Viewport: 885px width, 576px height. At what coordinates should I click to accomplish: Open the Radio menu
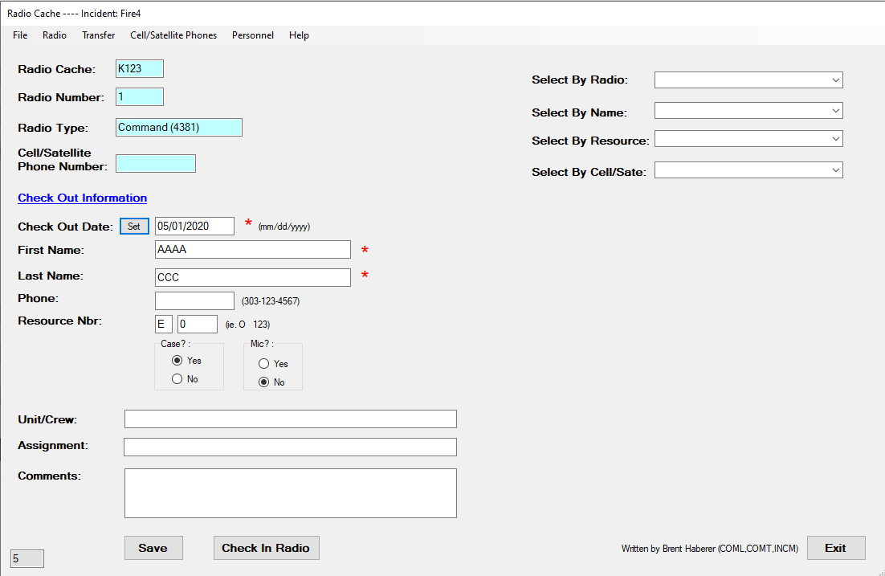[x=54, y=35]
